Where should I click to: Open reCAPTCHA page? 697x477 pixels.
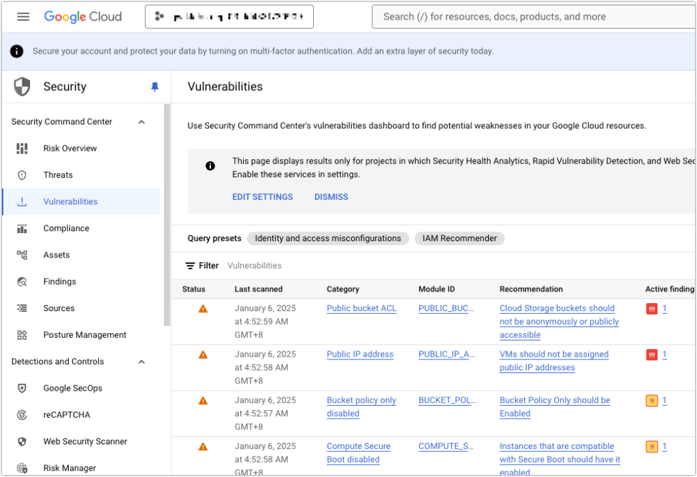click(x=67, y=414)
